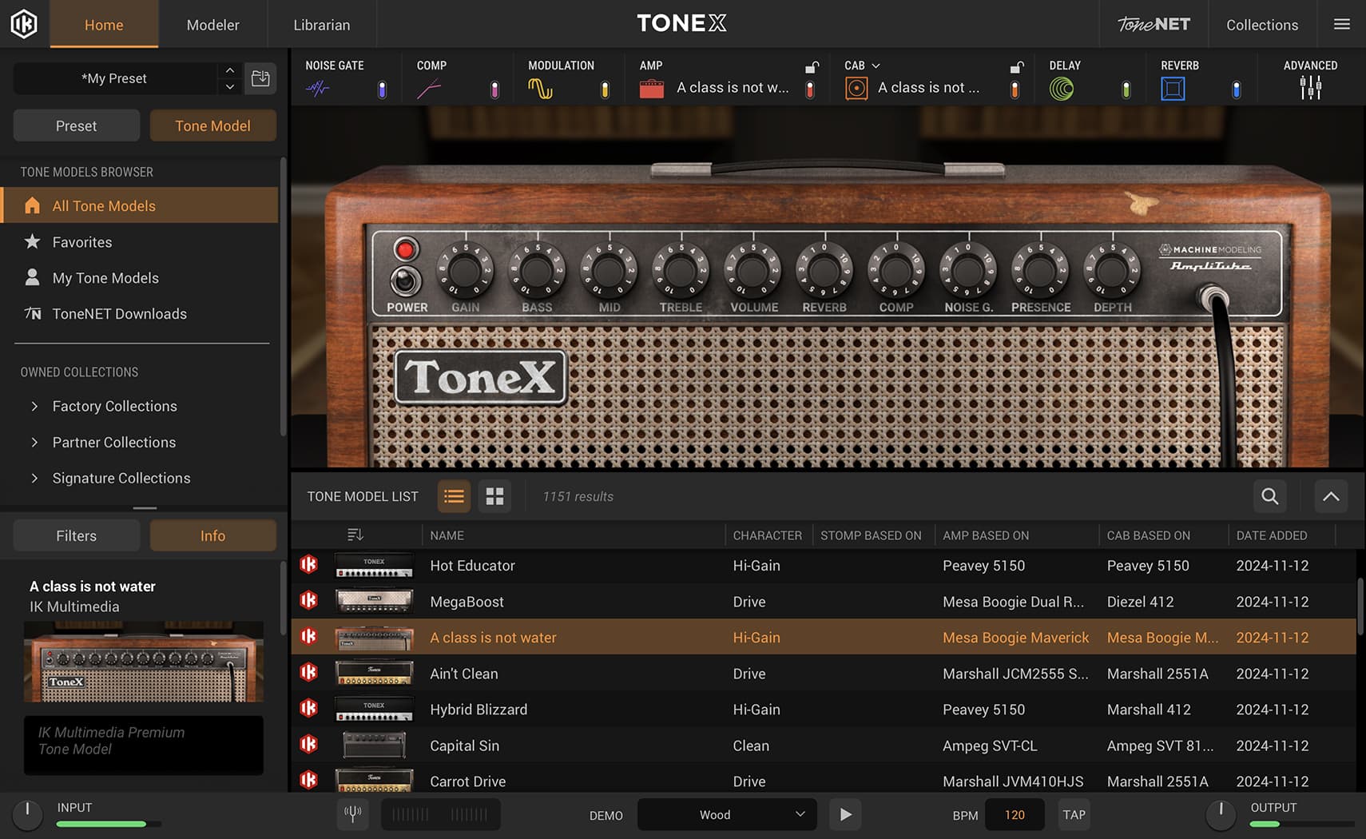Screen dimensions: 1366x839
Task: Toggle the Reverb power switch
Action: [1236, 89]
